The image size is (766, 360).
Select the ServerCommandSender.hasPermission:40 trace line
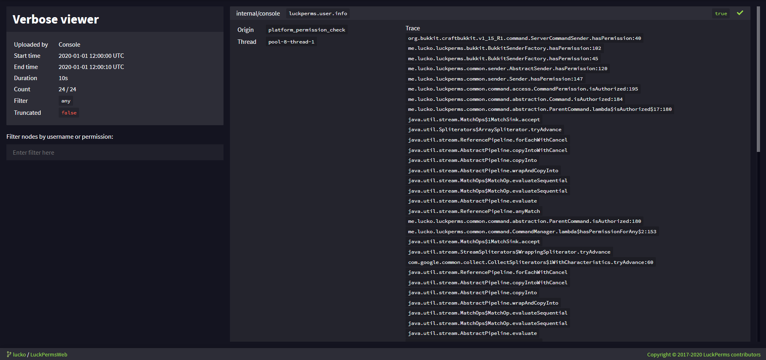click(x=524, y=38)
